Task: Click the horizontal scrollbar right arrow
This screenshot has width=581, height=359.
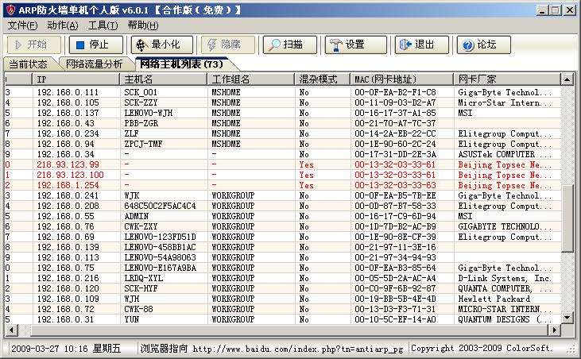Action: (555, 330)
